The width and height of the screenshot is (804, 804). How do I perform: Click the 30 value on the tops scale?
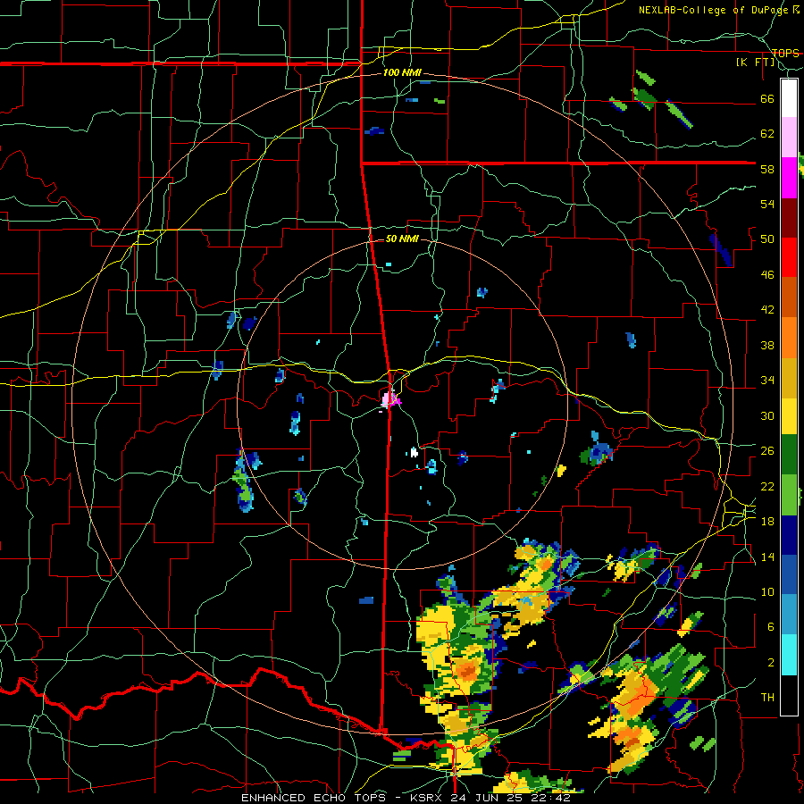(767, 415)
